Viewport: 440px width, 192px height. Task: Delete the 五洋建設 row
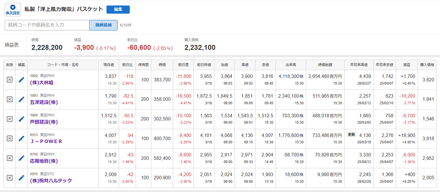coord(10,99)
